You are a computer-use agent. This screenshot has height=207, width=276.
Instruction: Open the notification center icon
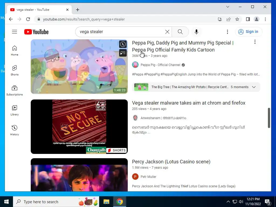point(268,202)
